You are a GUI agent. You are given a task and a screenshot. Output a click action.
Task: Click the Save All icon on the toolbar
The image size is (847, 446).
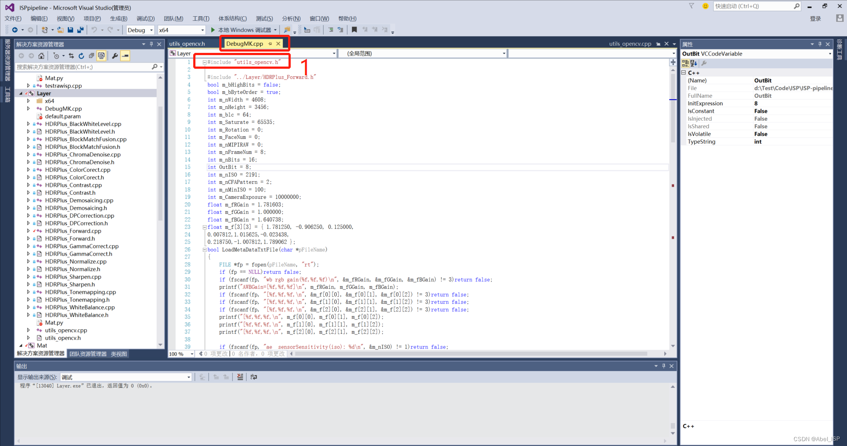pos(80,30)
